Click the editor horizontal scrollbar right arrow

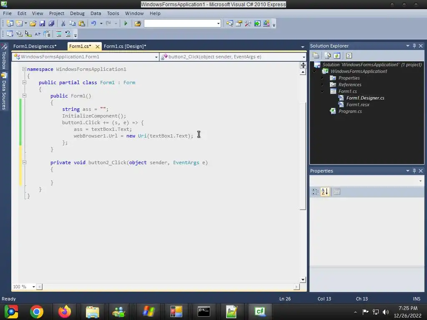click(x=296, y=287)
